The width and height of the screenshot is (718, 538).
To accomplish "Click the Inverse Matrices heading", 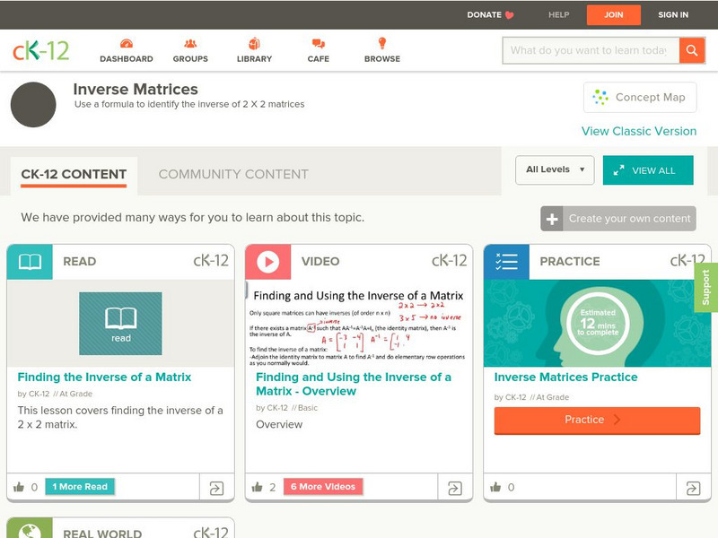I will 136,89.
